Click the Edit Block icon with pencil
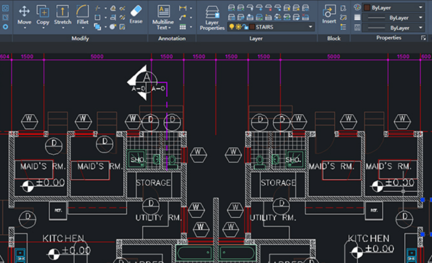The width and height of the screenshot is (432, 263). [x=343, y=18]
